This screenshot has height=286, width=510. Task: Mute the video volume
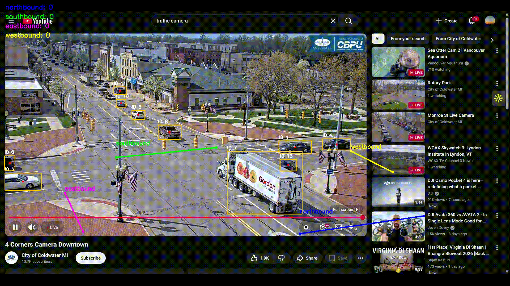tap(32, 227)
